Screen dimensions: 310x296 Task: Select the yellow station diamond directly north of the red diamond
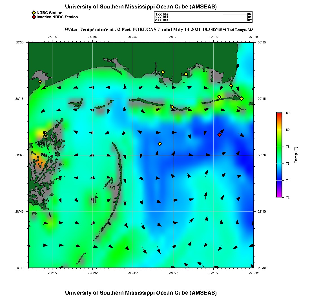coord(219,97)
